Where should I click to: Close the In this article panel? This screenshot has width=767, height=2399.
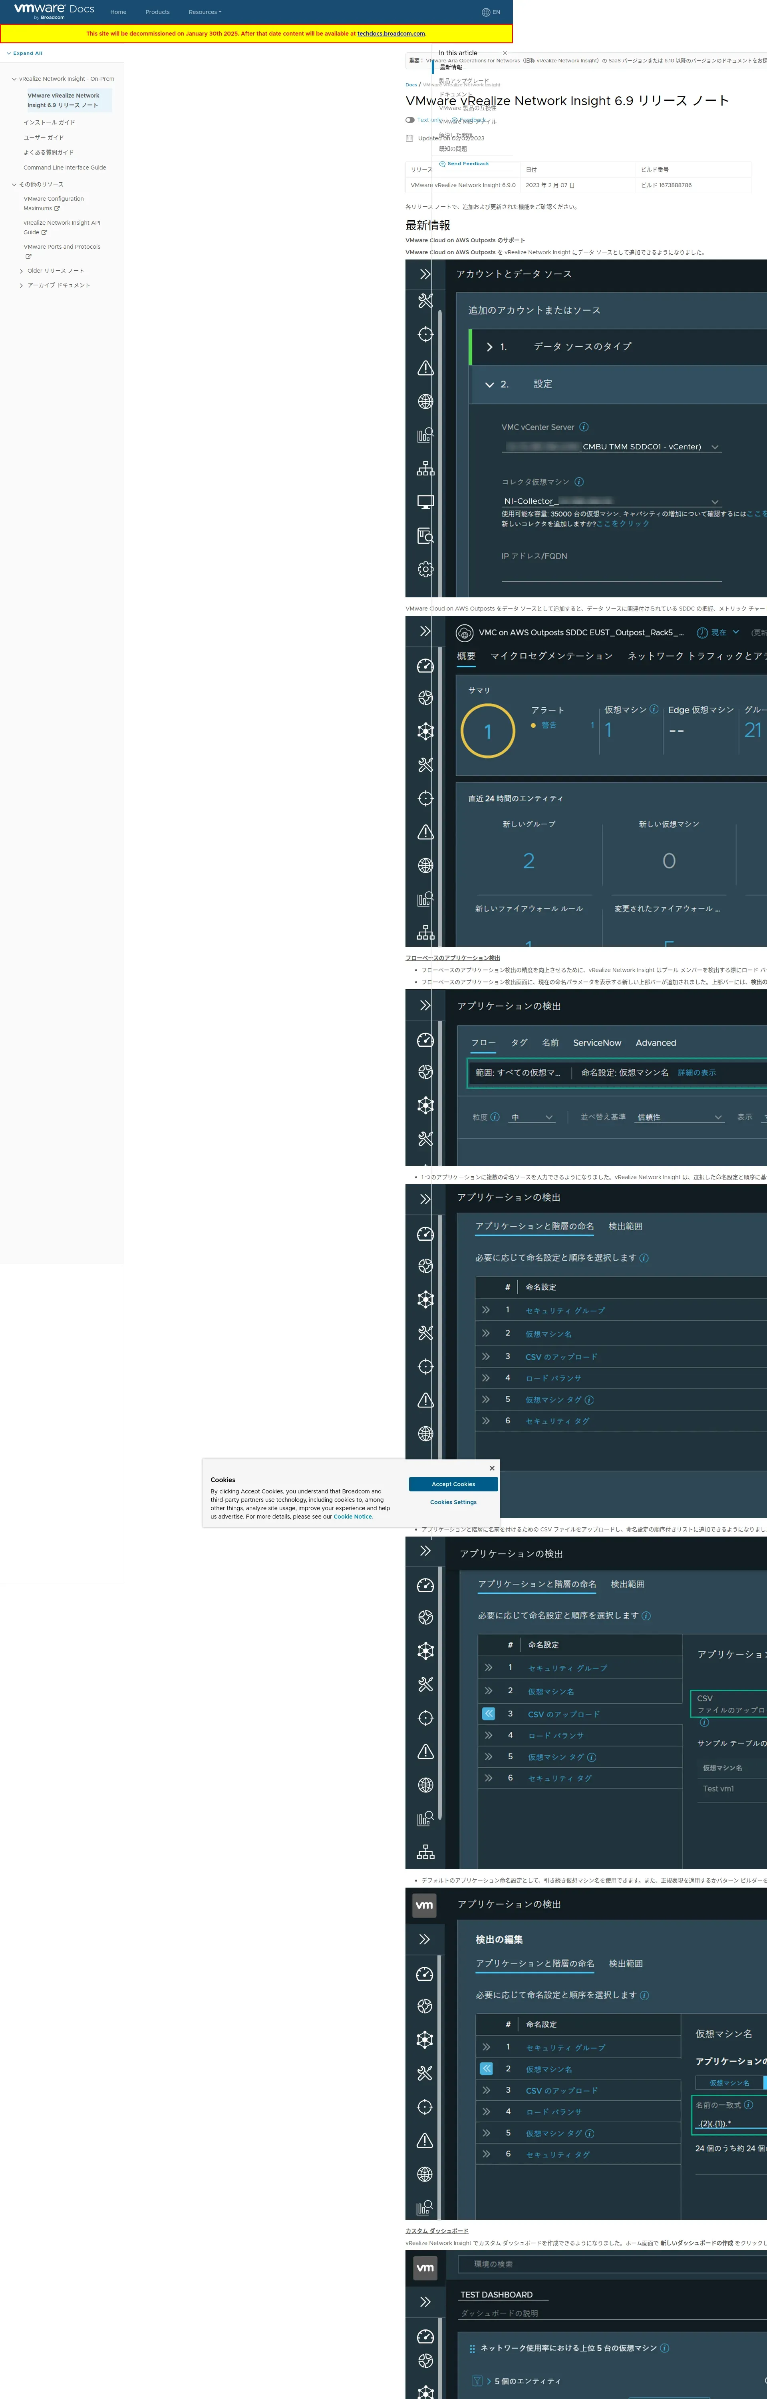(505, 53)
